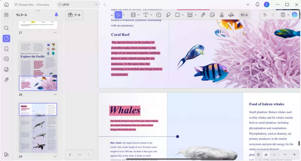The height and width of the screenshot is (161, 301).
Task: Select the rectangle shape tool
Action: (x=178, y=15)
